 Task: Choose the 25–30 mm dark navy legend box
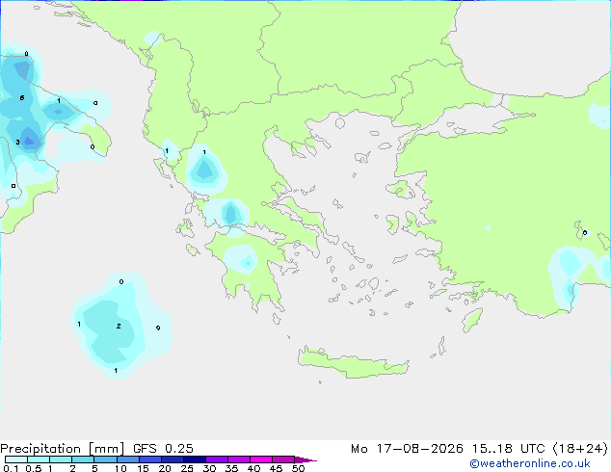coord(194,459)
